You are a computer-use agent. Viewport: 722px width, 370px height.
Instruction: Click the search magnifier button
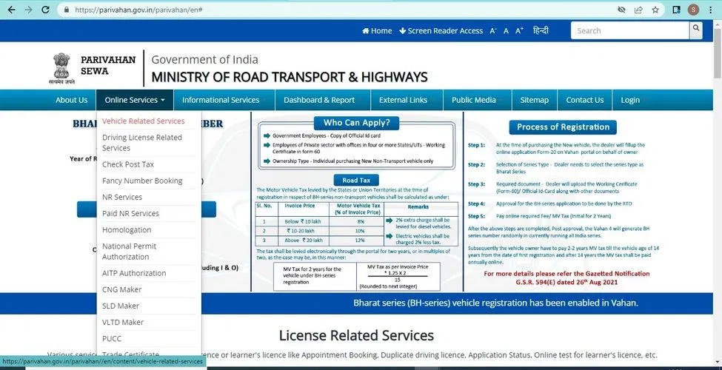click(x=696, y=30)
